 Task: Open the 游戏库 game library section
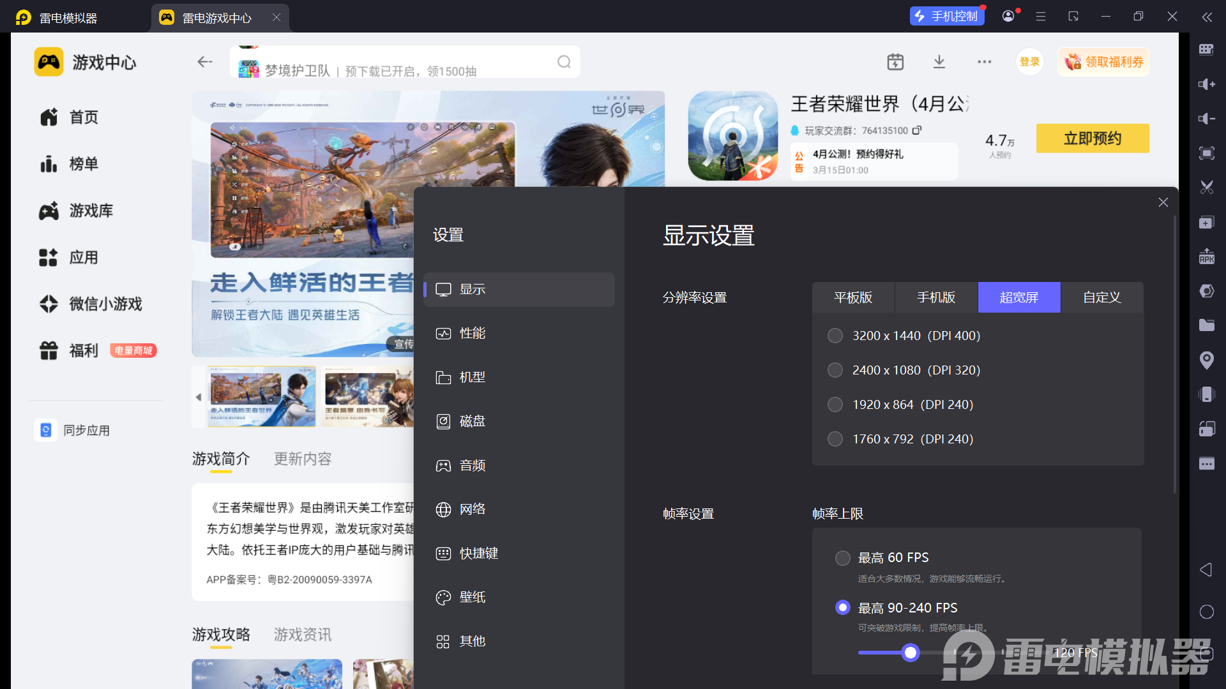pos(90,211)
